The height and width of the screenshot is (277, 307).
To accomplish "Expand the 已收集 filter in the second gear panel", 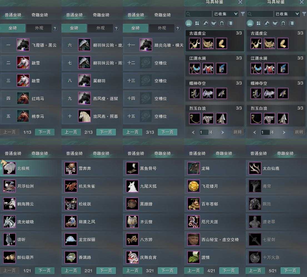I will 287,14.
